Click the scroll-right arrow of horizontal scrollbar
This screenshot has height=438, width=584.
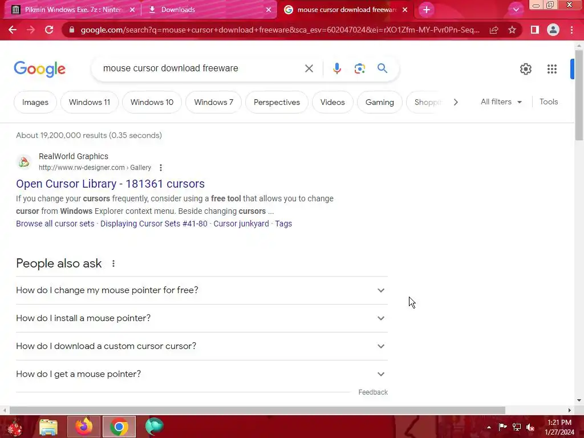point(570,410)
